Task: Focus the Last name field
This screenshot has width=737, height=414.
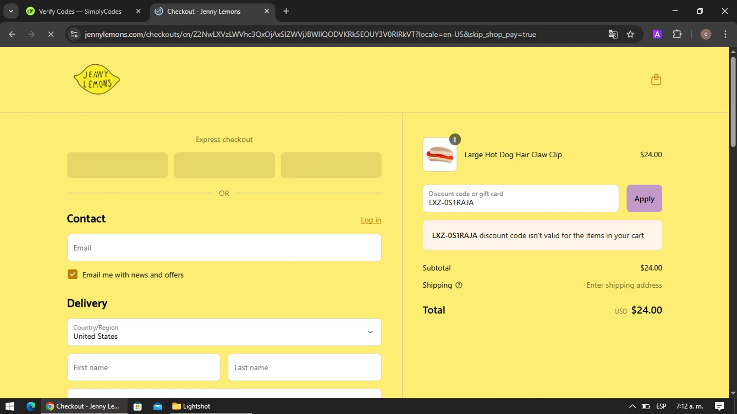Action: [x=305, y=367]
